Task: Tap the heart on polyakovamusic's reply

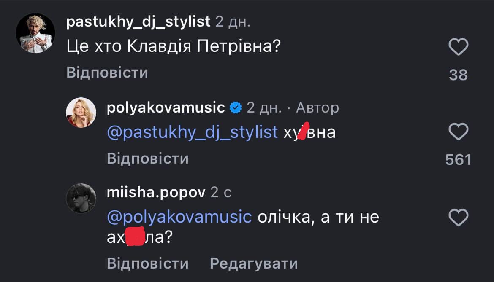Action: (458, 133)
